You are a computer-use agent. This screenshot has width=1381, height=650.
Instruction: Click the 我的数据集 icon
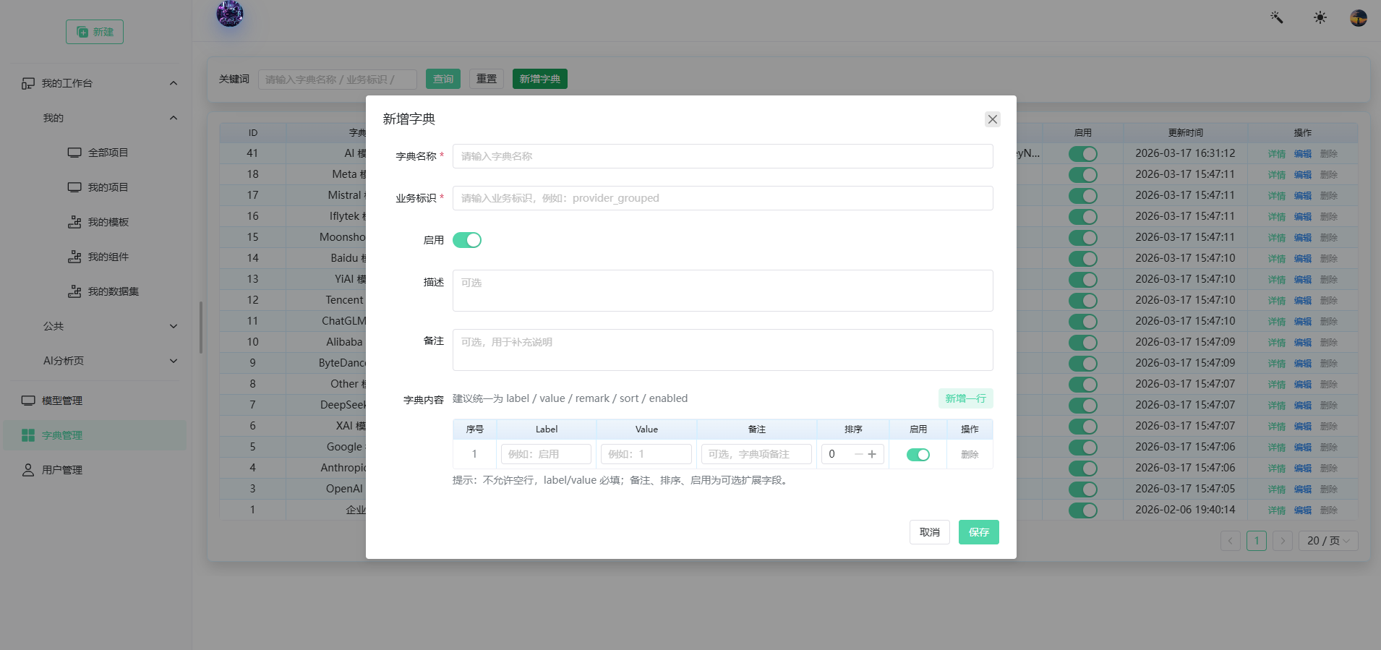click(x=74, y=291)
